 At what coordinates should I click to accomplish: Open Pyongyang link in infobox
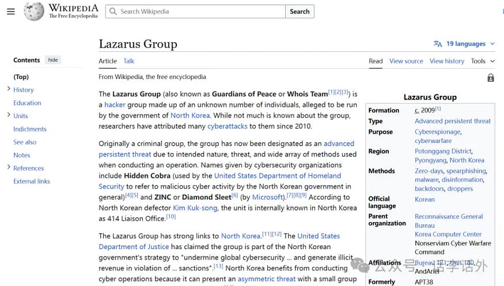tap(431, 160)
